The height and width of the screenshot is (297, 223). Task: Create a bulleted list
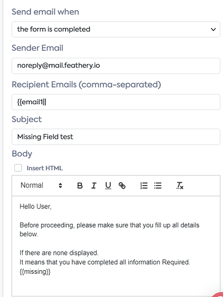click(158, 186)
